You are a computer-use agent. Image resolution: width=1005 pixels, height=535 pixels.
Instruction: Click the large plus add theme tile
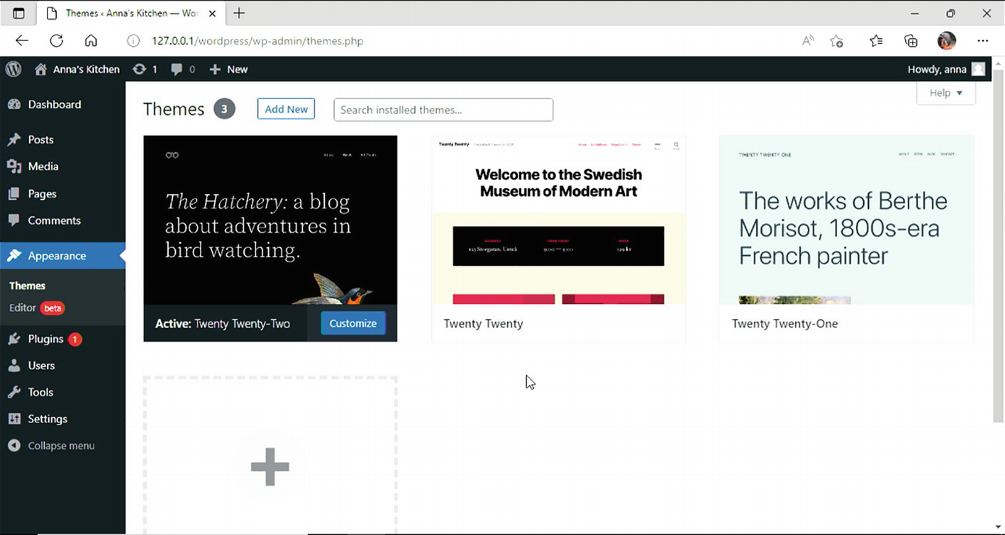pos(270,466)
